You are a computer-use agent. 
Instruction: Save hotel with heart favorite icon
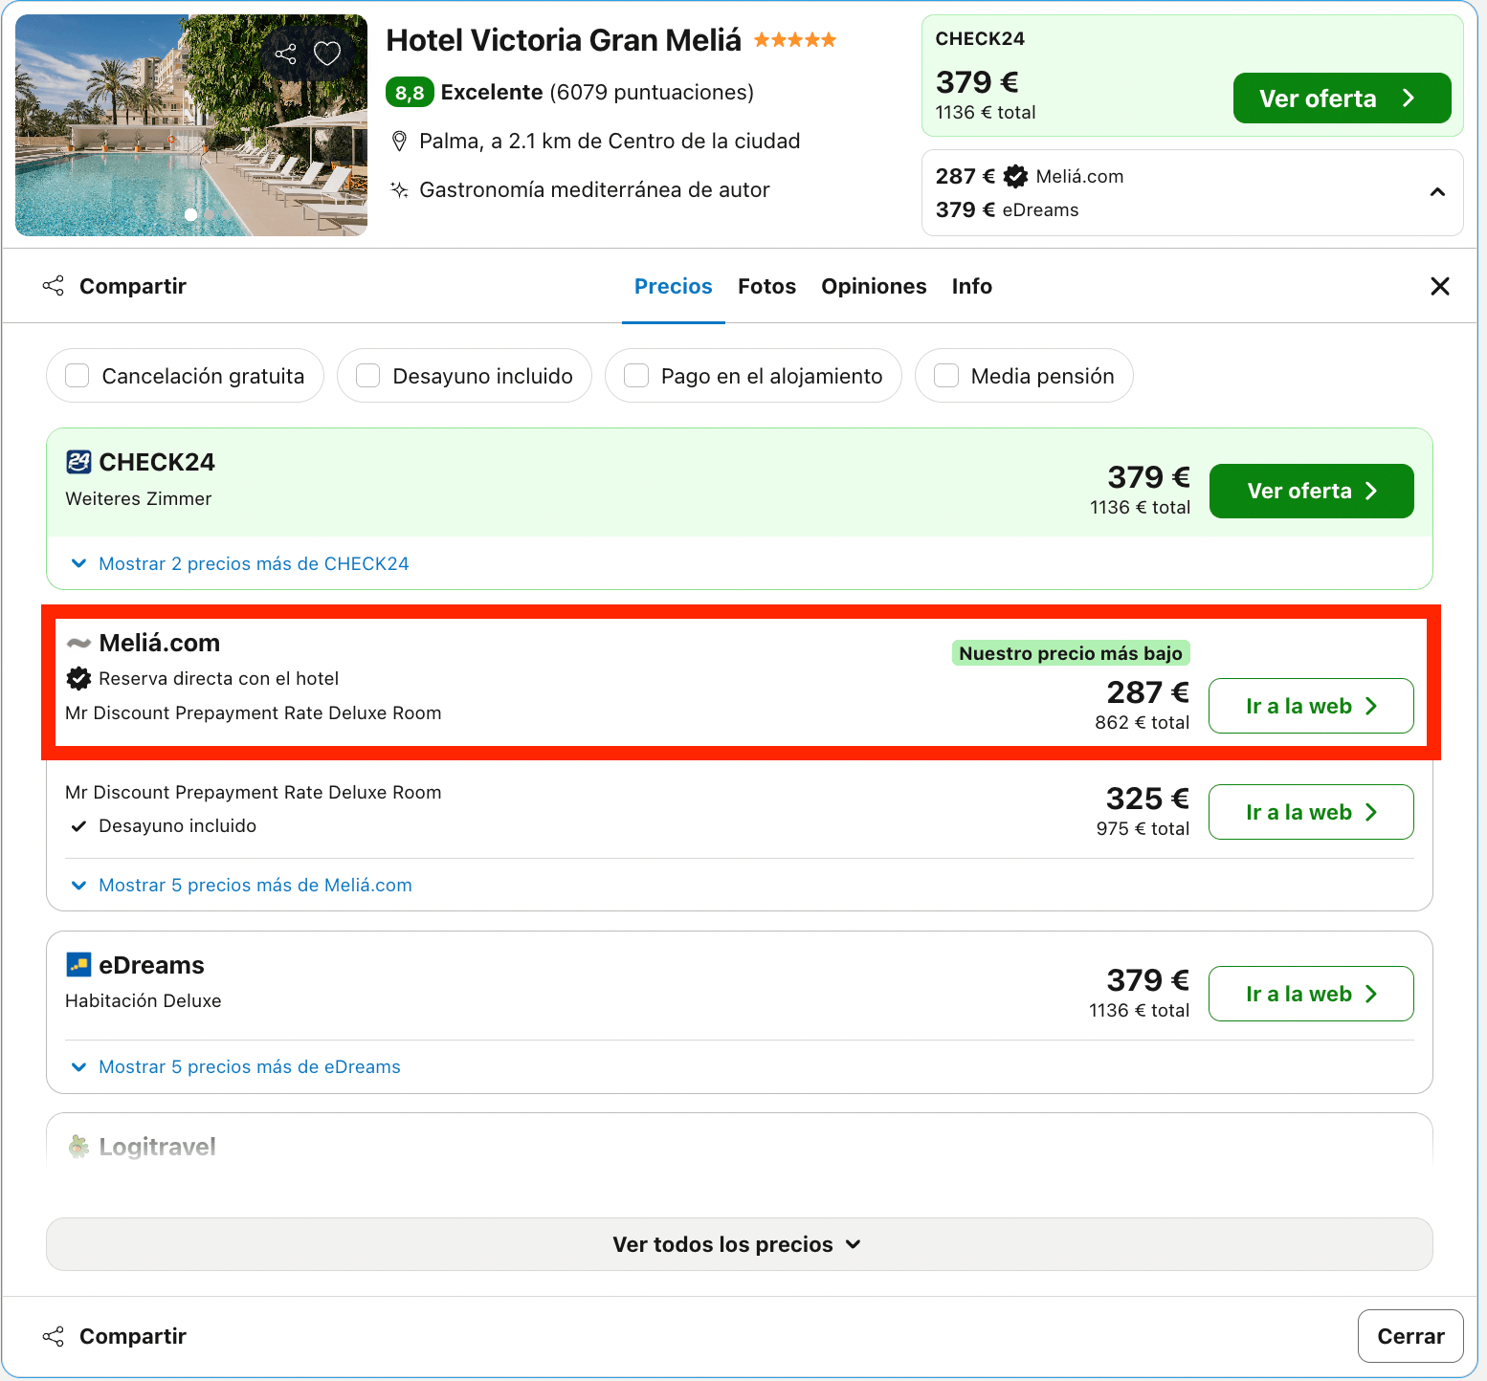[327, 54]
